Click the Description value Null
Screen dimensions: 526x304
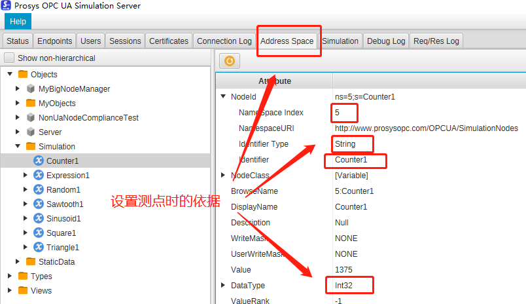(x=342, y=223)
